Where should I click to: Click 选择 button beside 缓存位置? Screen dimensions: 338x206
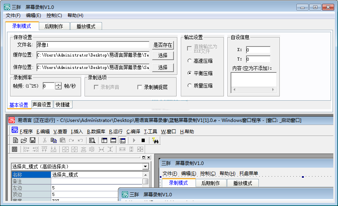(x=163, y=55)
